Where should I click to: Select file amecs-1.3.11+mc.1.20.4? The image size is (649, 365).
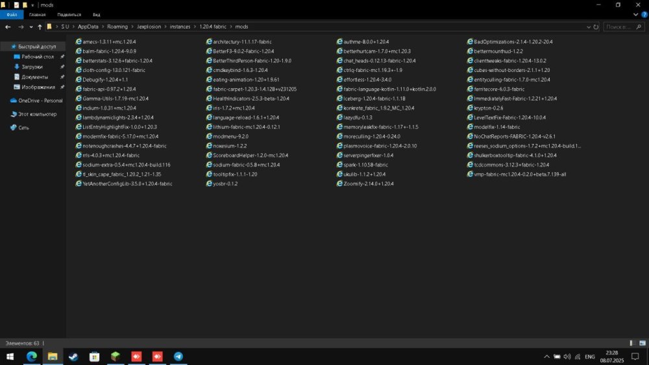pyautogui.click(x=106, y=41)
